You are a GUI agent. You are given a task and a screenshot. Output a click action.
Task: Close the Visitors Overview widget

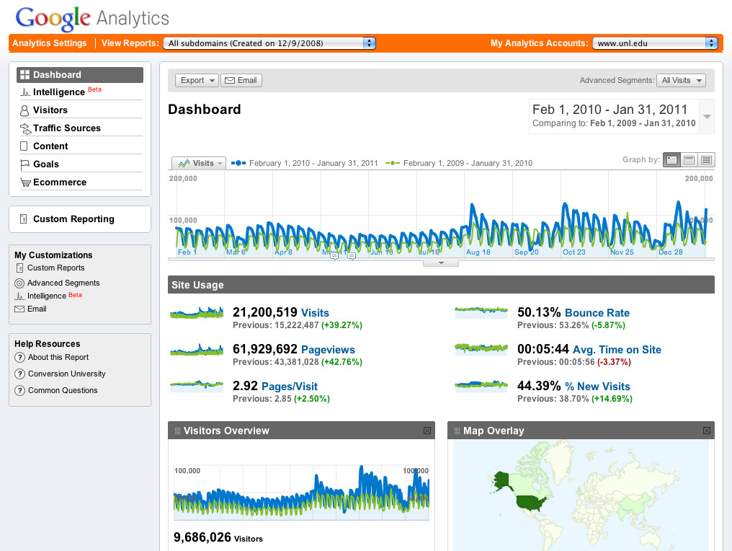pos(427,431)
